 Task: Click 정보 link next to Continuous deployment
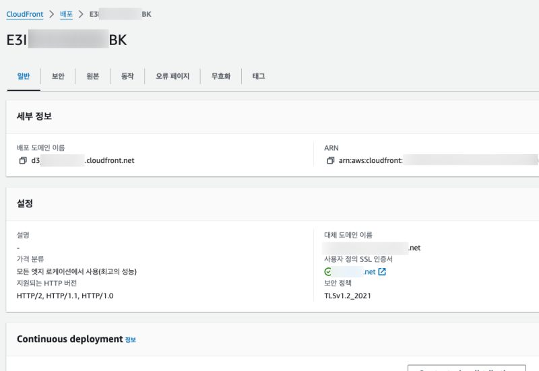pyautogui.click(x=130, y=340)
